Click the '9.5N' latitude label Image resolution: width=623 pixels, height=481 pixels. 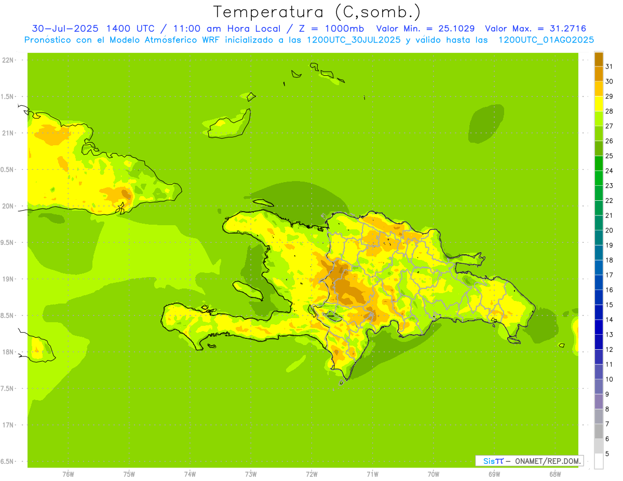pyautogui.click(x=8, y=242)
